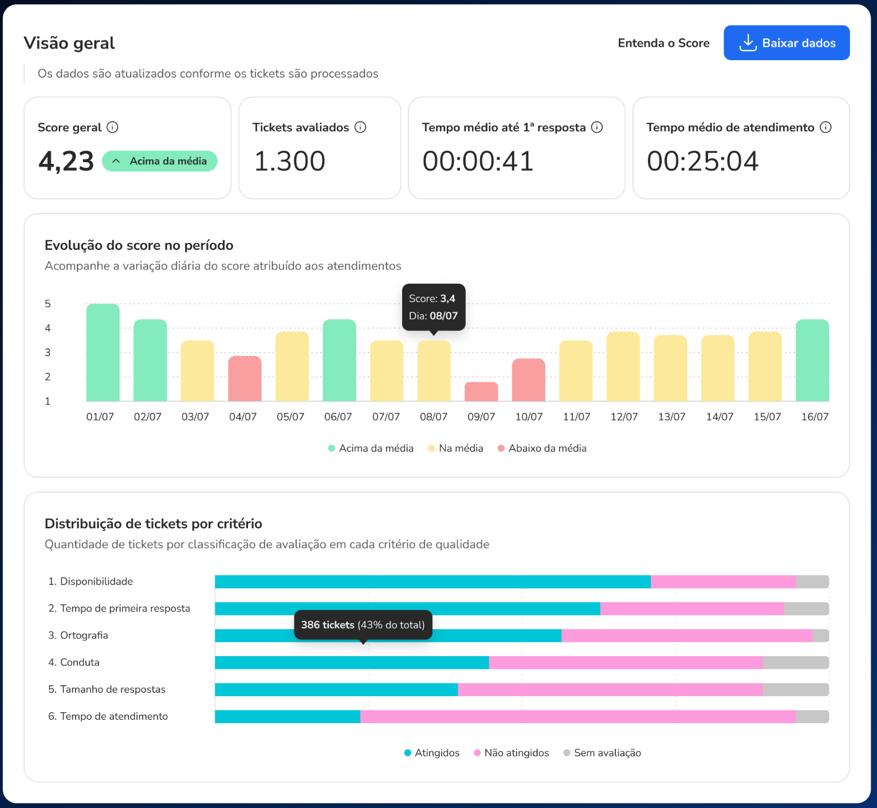Toggle the Abaixo da média legend item
Screen dimensions: 877x808
(542, 448)
